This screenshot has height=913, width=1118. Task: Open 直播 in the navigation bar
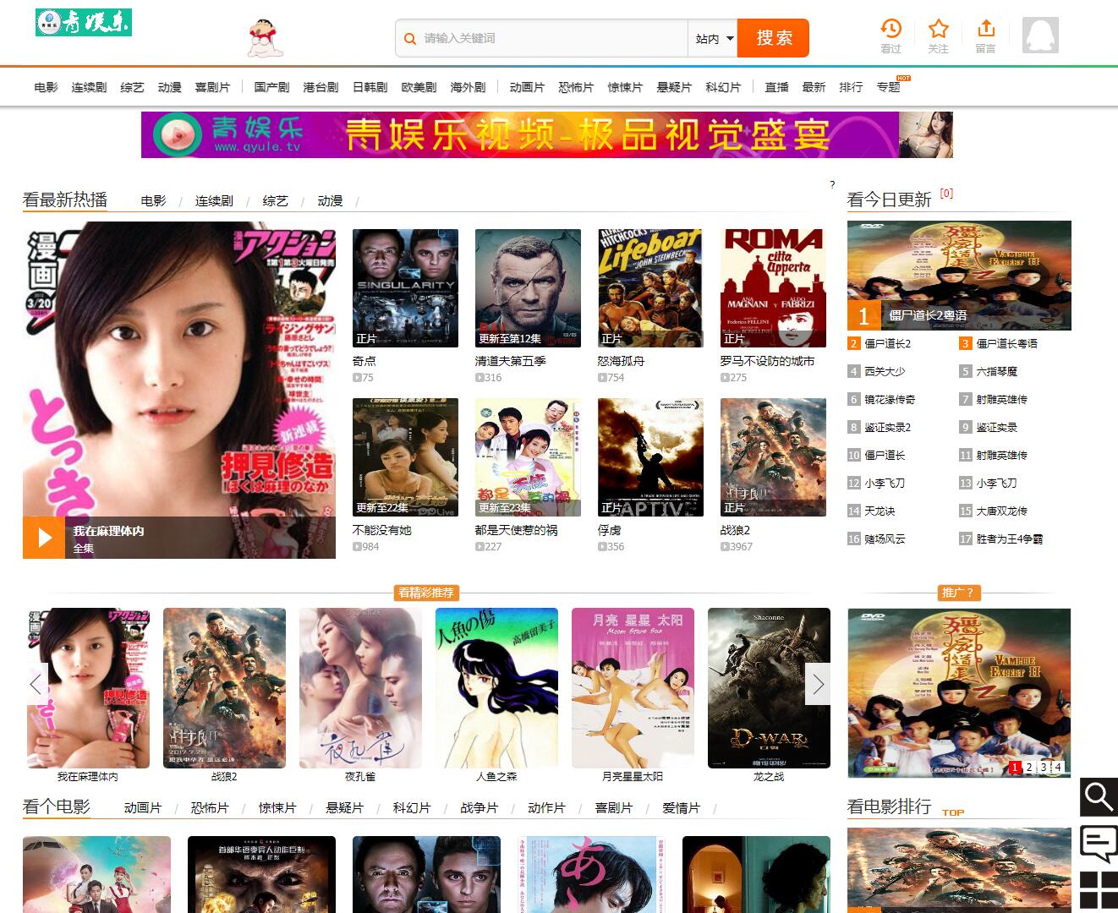tap(776, 87)
